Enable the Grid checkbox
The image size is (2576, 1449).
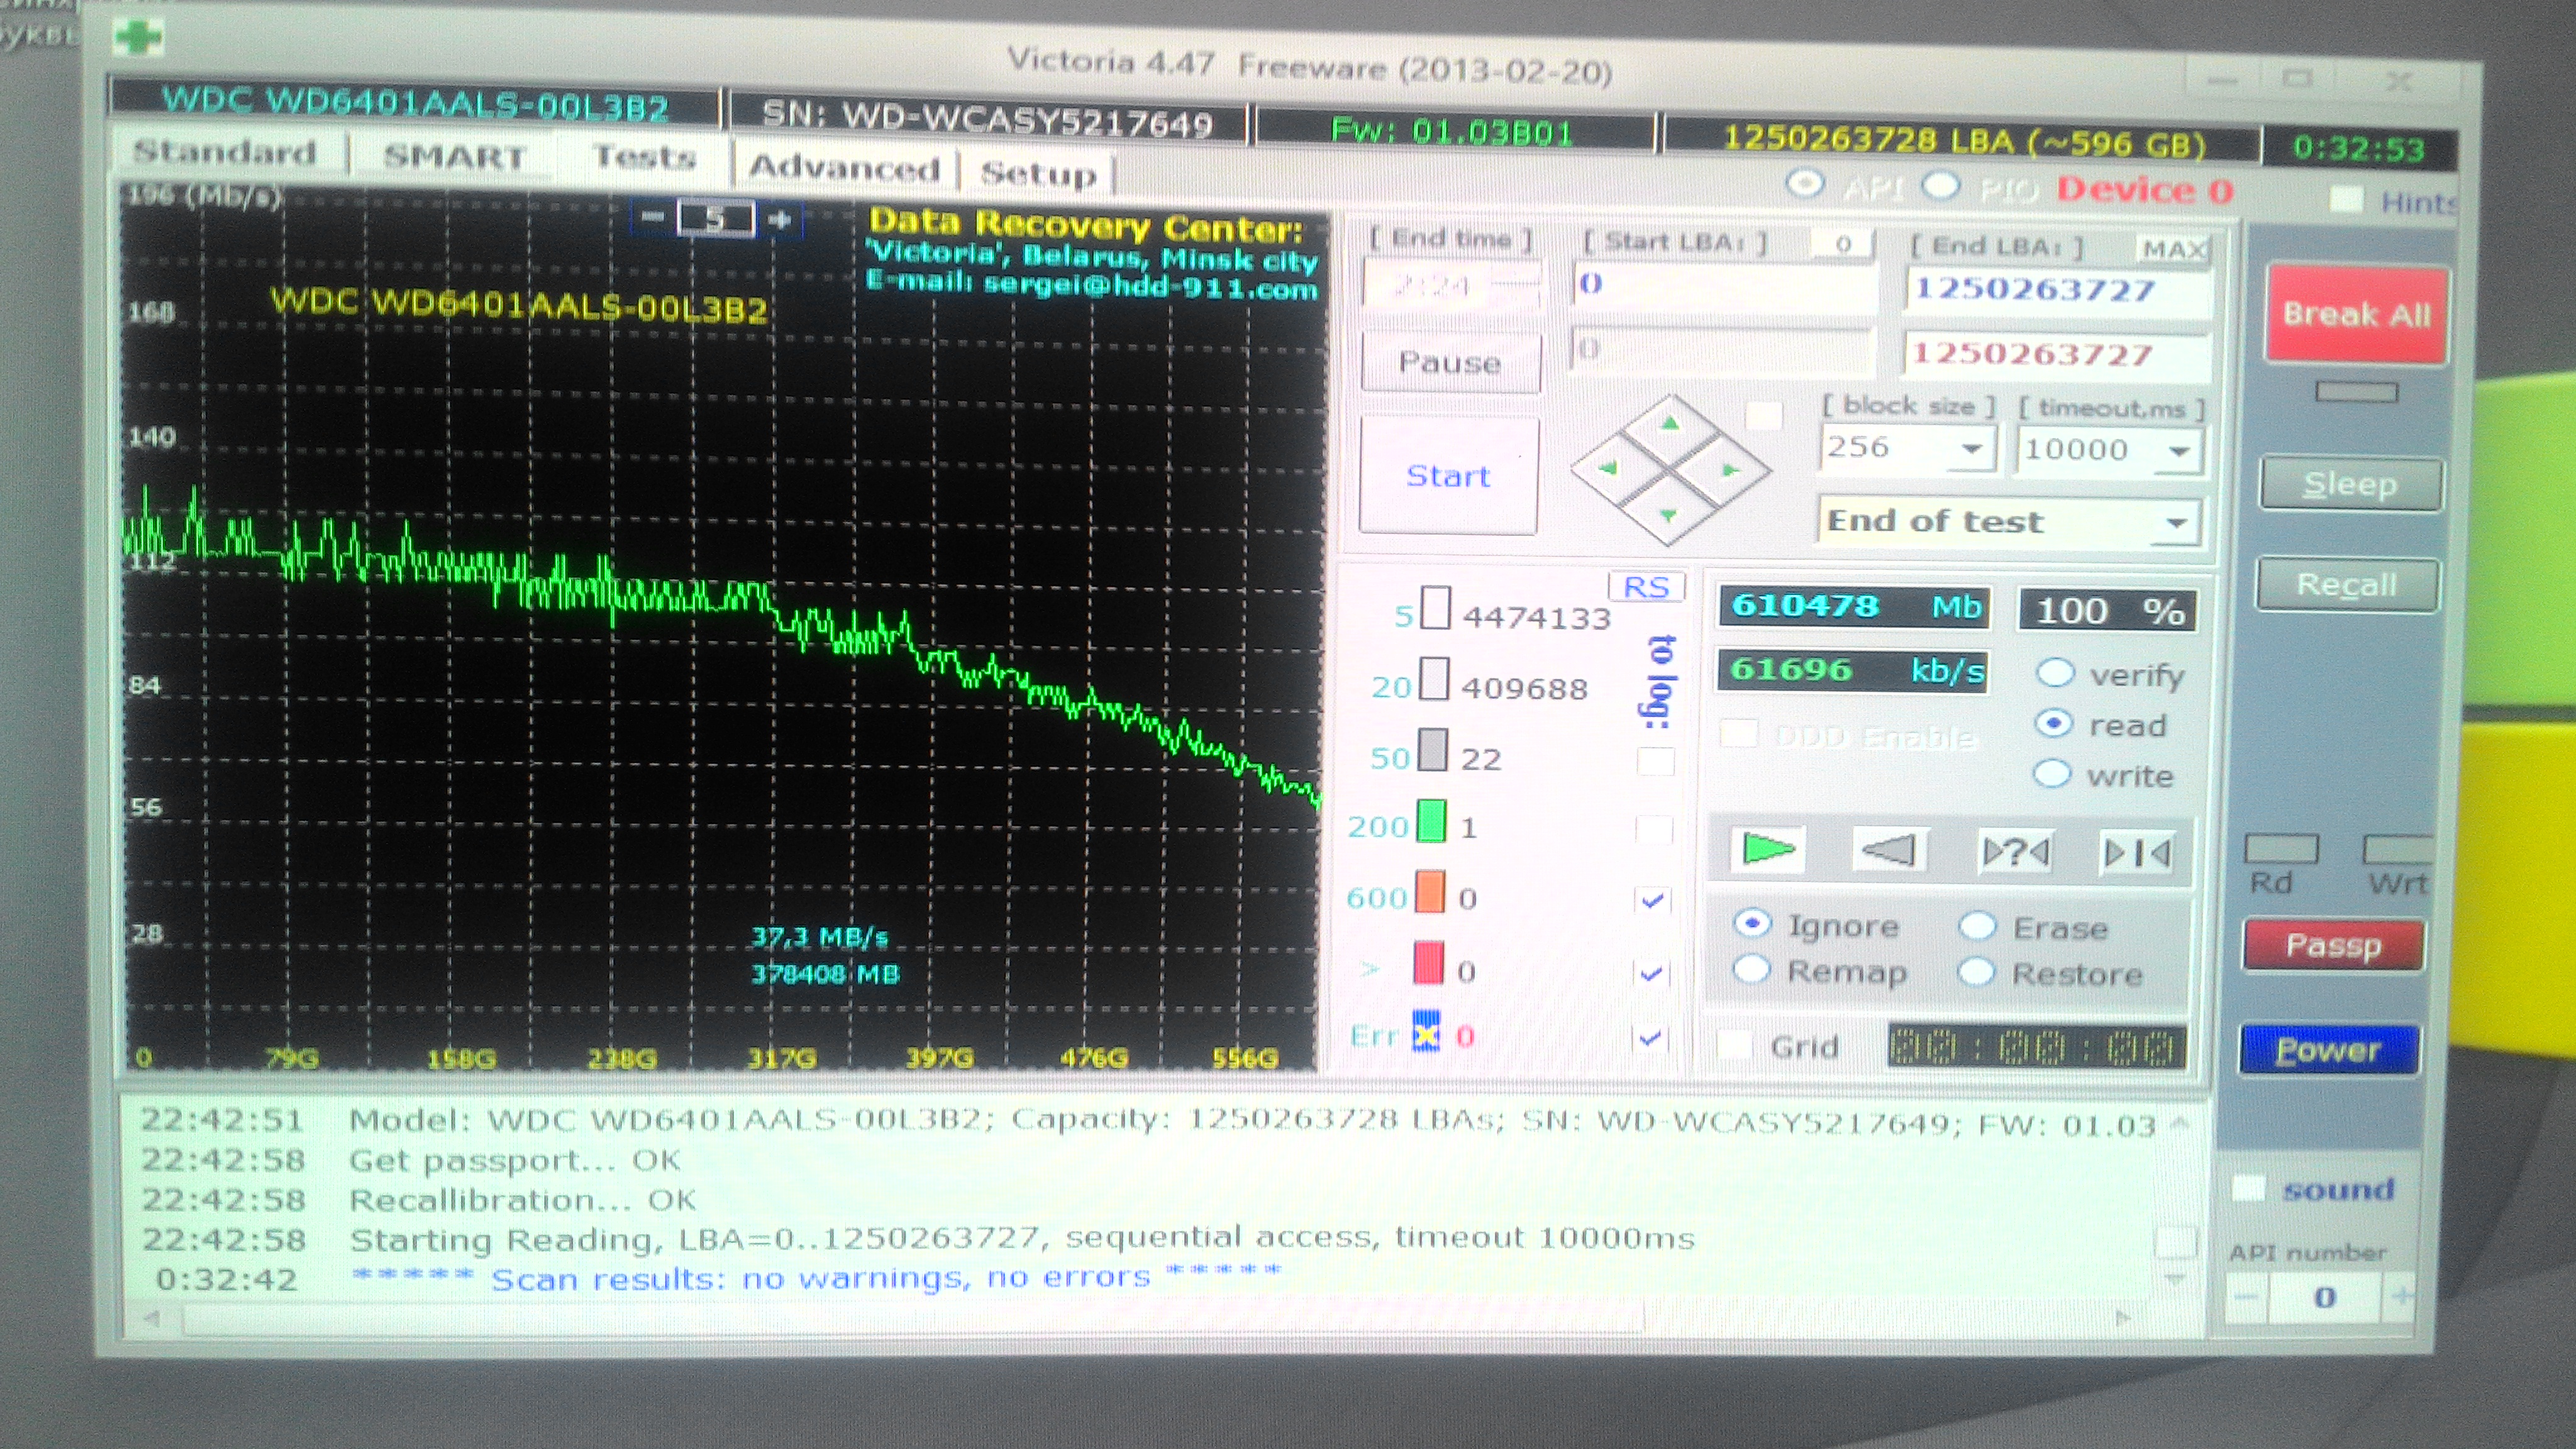tap(1735, 1045)
